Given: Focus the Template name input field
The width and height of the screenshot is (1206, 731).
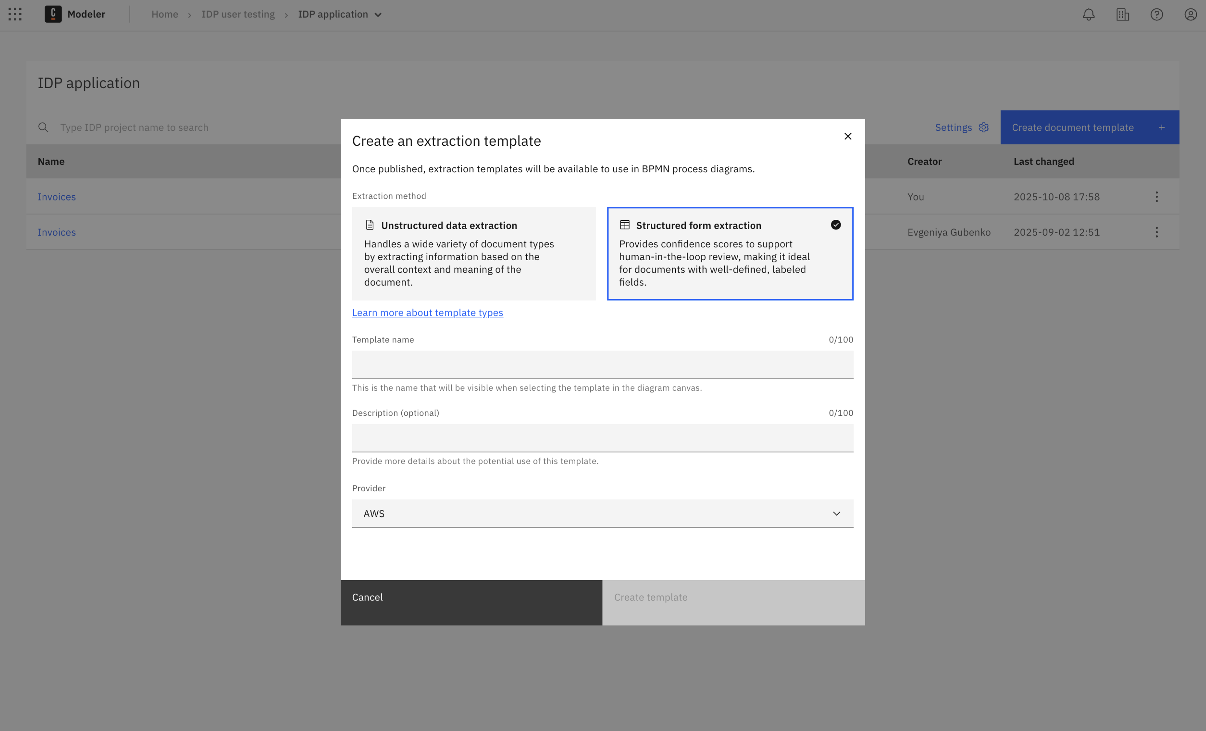Looking at the screenshot, I should pyautogui.click(x=602, y=364).
